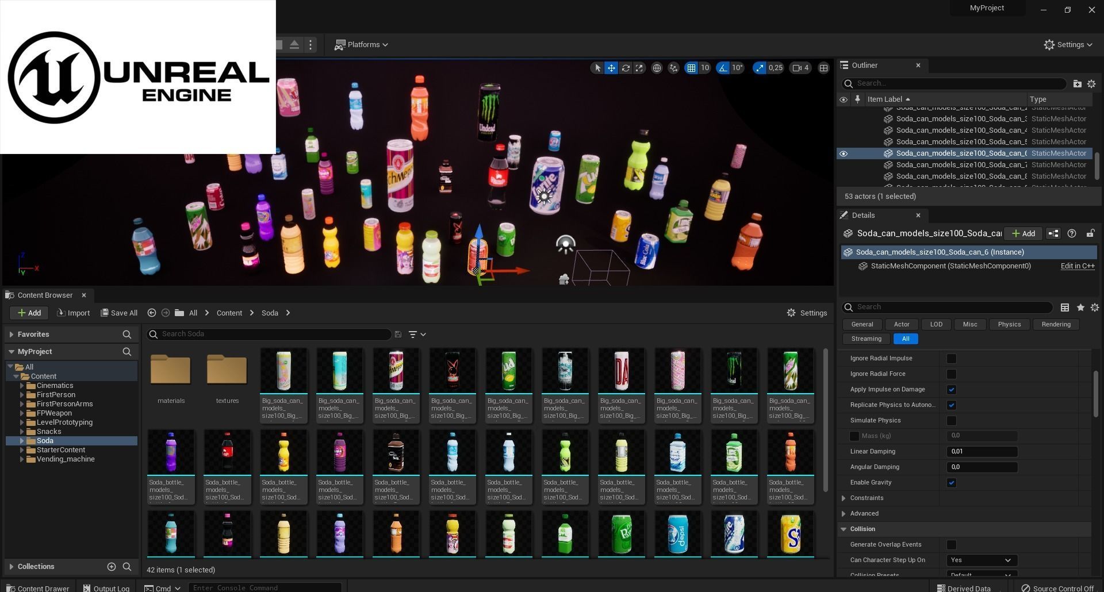The width and height of the screenshot is (1104, 592).
Task: Open the editor Settings dropdown at top right
Action: [x=1068, y=44]
